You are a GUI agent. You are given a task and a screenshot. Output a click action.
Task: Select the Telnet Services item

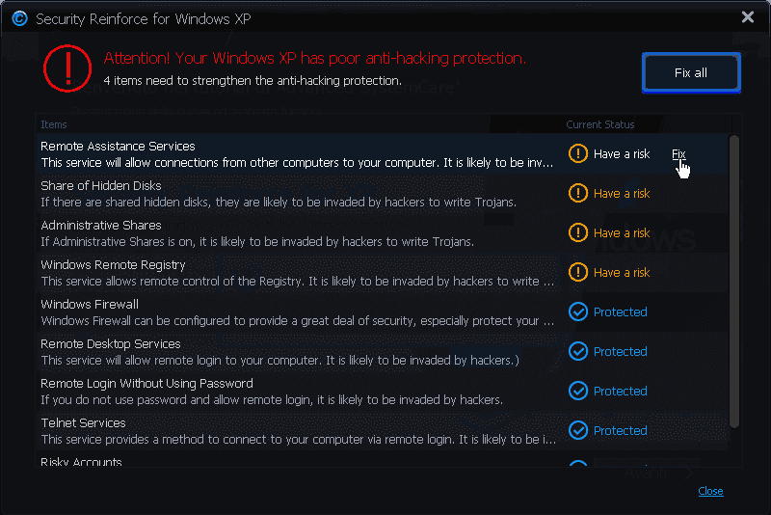pyautogui.click(x=289, y=431)
